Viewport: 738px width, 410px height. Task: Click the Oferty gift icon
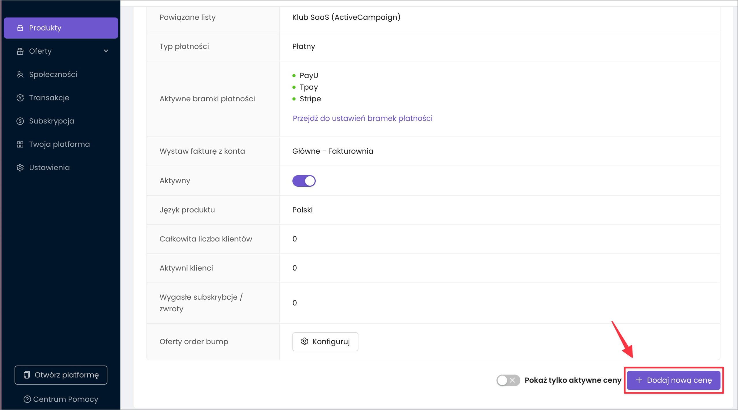(x=20, y=51)
